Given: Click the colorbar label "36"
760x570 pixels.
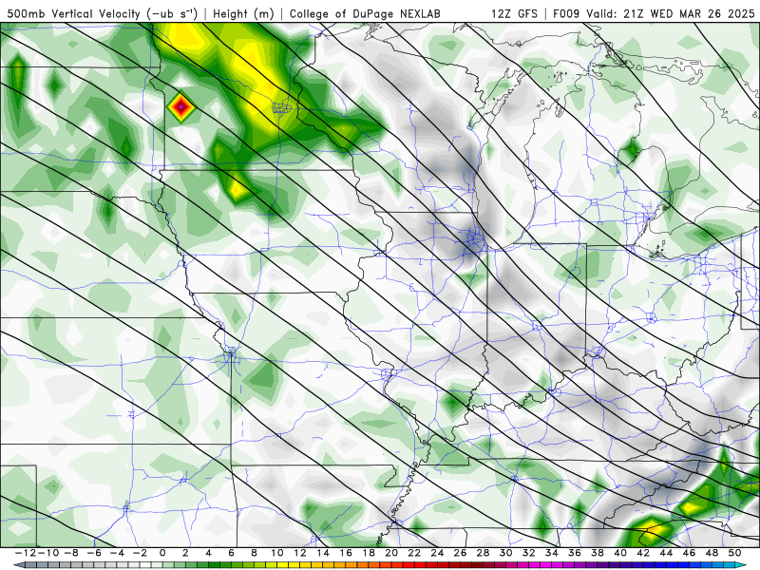Looking at the screenshot, I should [x=575, y=553].
